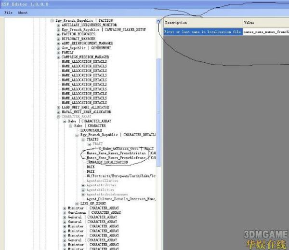Viewport: 289px width, 250px height.
Task: Expand the LAND_UNIT_NAME_ALLOCATOR node
Action: [x=59, y=107]
